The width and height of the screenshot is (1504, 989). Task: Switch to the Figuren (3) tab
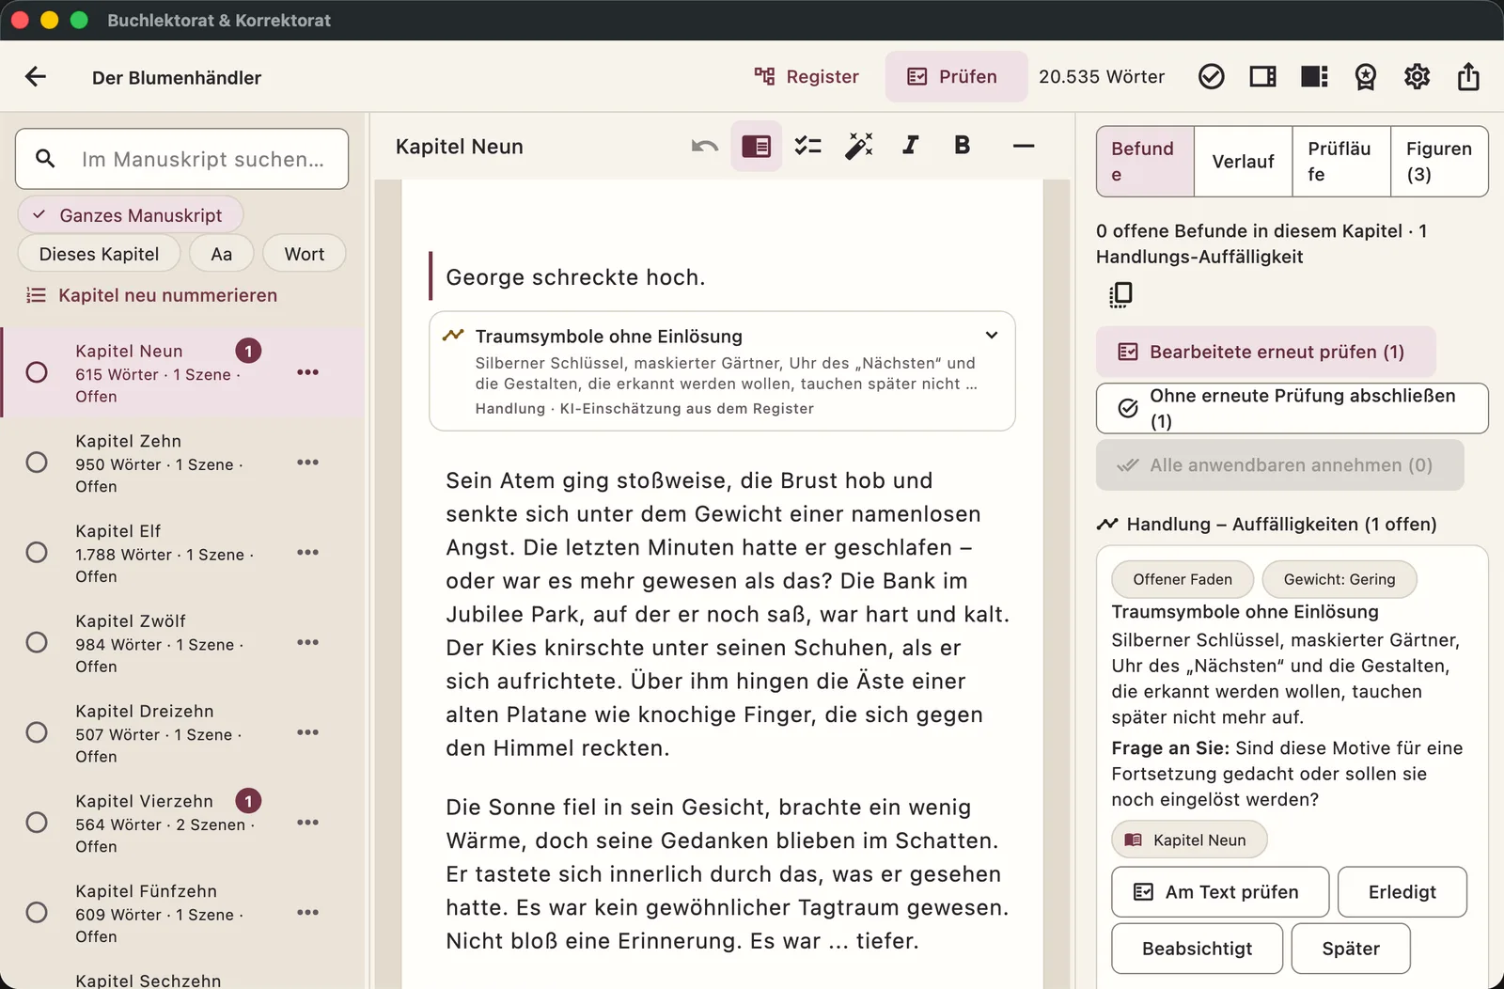click(x=1439, y=162)
